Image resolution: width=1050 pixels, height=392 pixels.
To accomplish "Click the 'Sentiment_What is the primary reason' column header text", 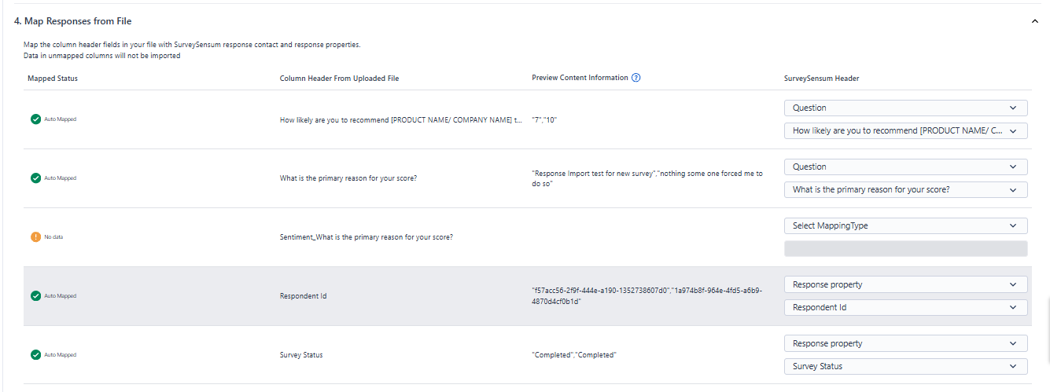I will pyautogui.click(x=366, y=237).
